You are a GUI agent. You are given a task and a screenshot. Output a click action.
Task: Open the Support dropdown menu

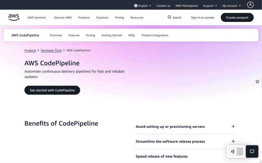tap(210, 6)
